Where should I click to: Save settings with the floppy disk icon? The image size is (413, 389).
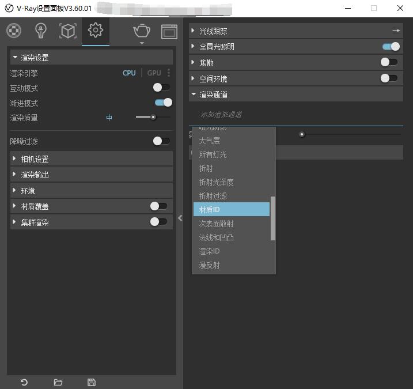(91, 382)
